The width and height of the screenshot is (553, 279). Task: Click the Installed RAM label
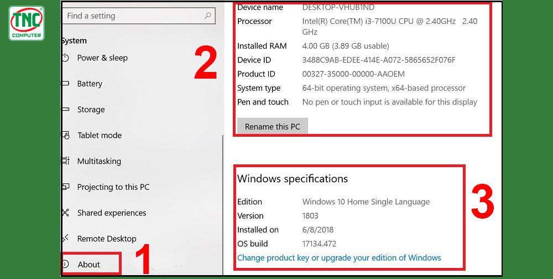pyautogui.click(x=262, y=46)
